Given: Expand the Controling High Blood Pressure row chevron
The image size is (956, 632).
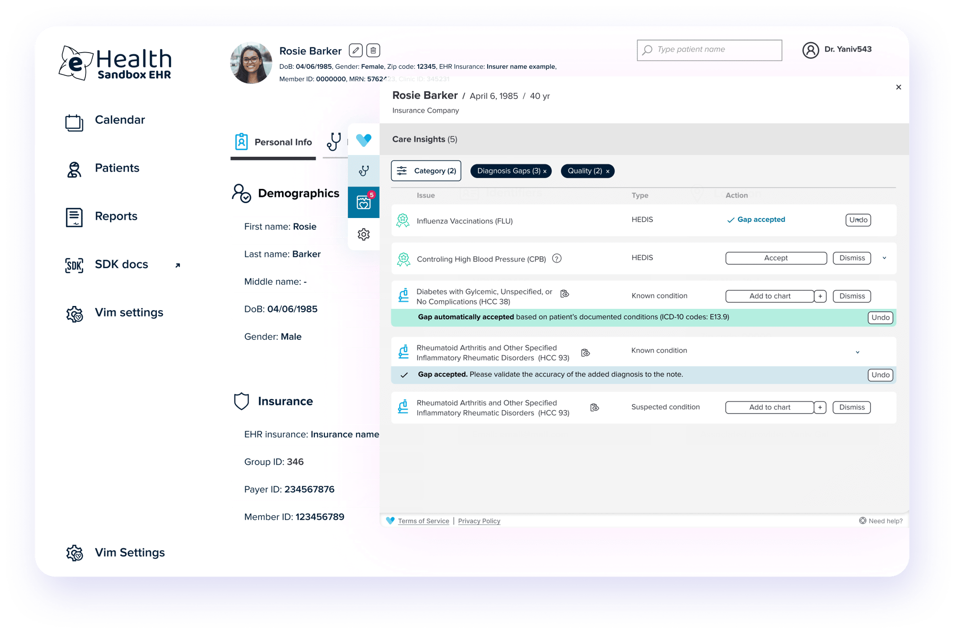Looking at the screenshot, I should point(884,258).
